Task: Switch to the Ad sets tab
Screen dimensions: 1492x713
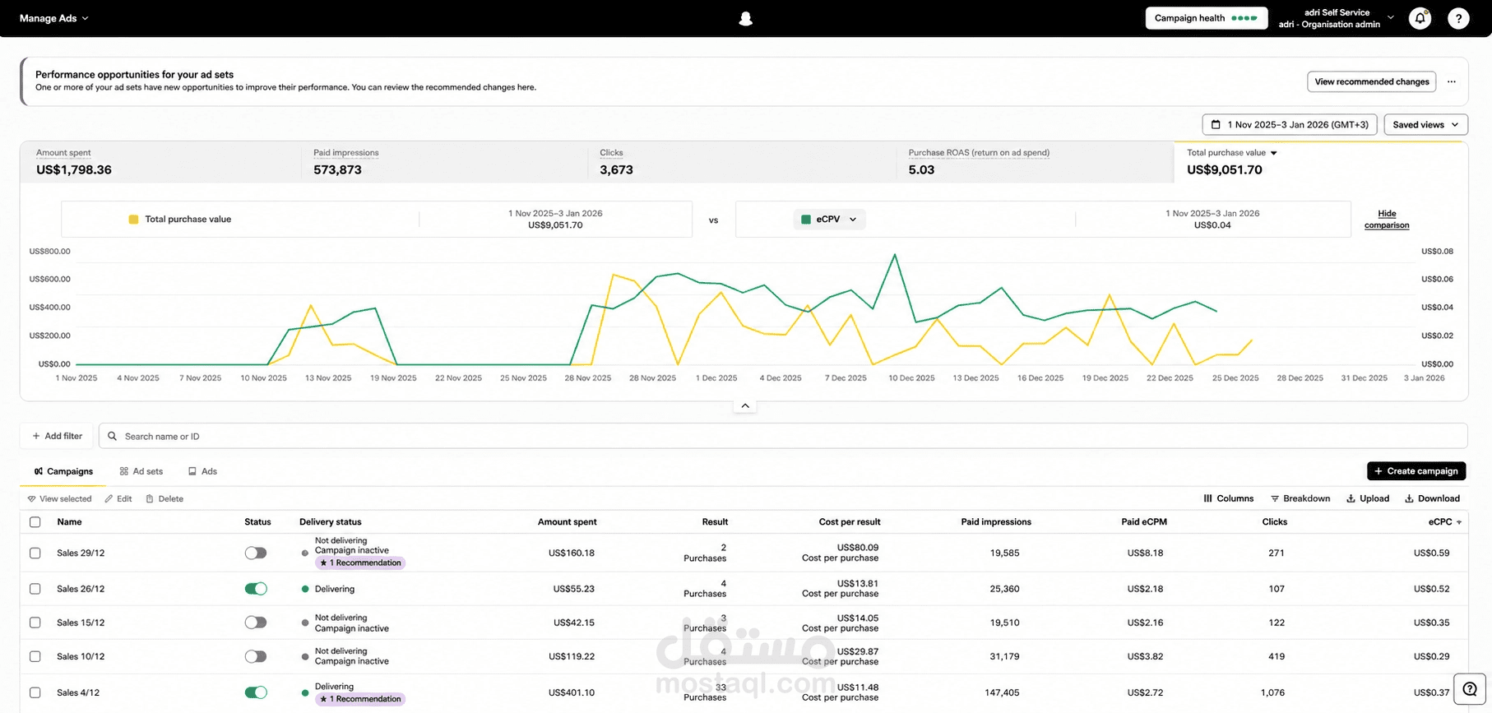Action: [141, 471]
